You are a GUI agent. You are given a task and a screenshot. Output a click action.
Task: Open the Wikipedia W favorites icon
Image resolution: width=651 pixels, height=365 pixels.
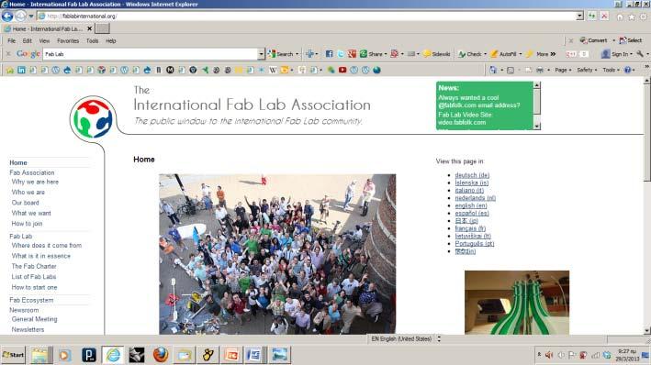(x=273, y=70)
